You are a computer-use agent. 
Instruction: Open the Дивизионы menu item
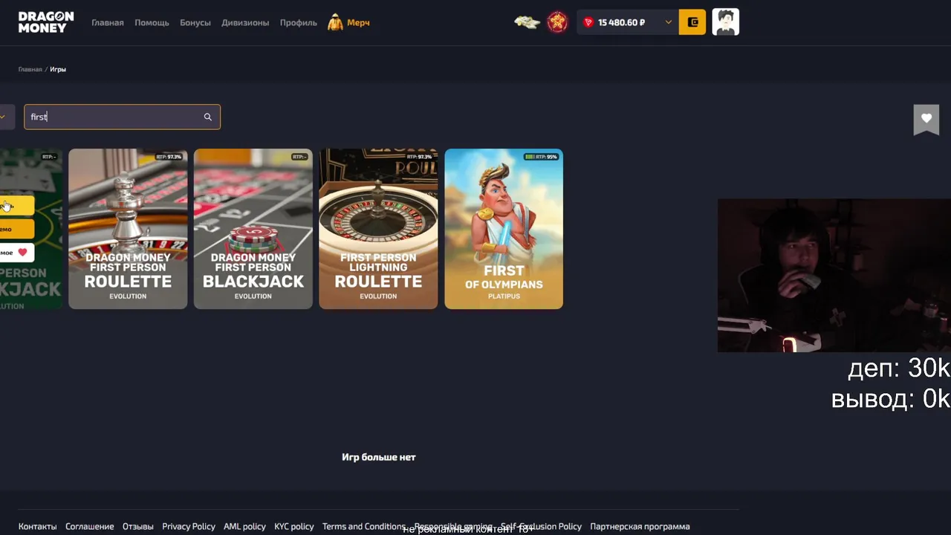[x=245, y=22]
